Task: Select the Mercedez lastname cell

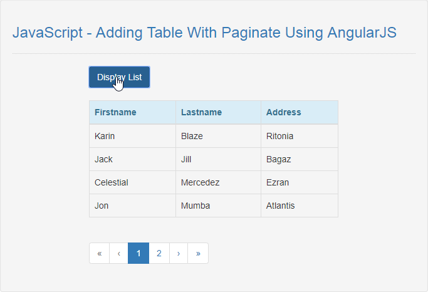Action: pyautogui.click(x=218, y=182)
